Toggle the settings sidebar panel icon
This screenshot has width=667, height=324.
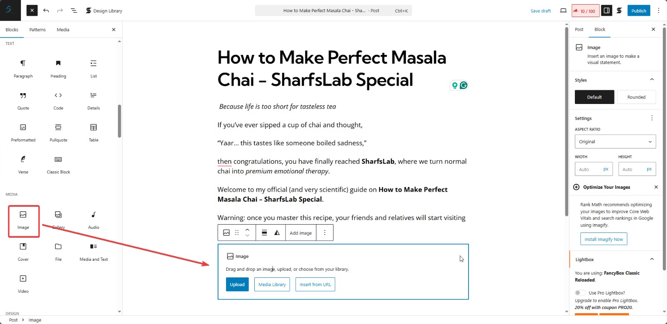607,10
